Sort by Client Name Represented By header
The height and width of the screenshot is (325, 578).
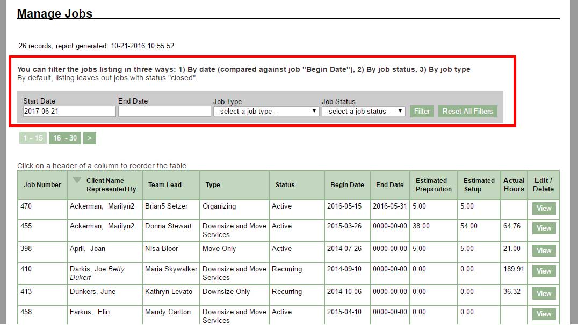(x=111, y=185)
